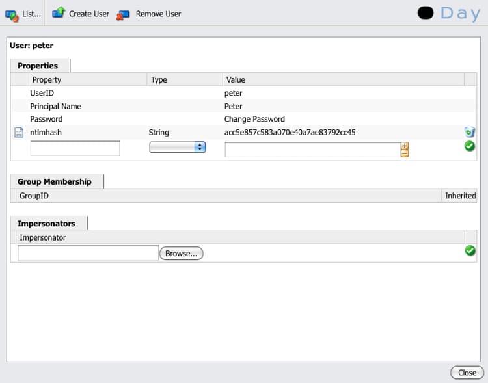Click the Remove User icon
The image size is (488, 383).
(123, 15)
